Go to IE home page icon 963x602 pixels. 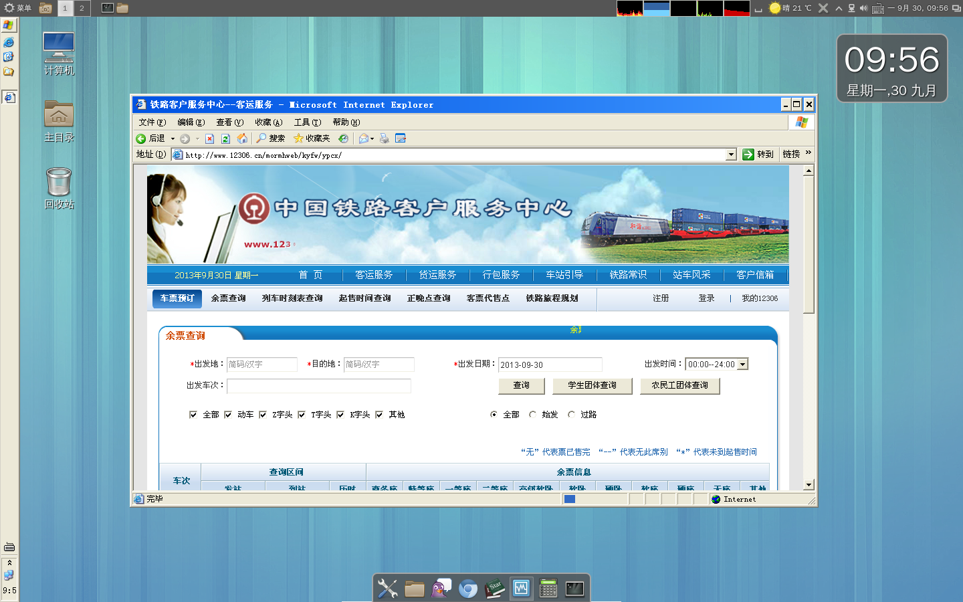point(242,138)
